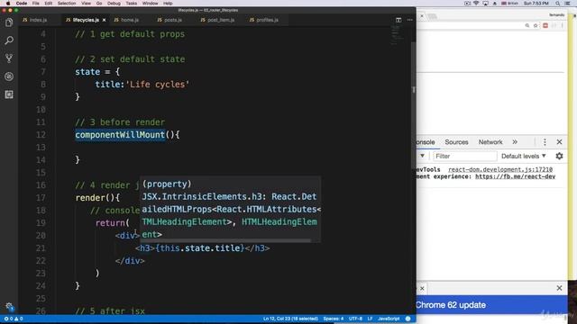This screenshot has height=324, width=577.
Task: Open the JavaScript language mode selector
Action: coord(389,319)
